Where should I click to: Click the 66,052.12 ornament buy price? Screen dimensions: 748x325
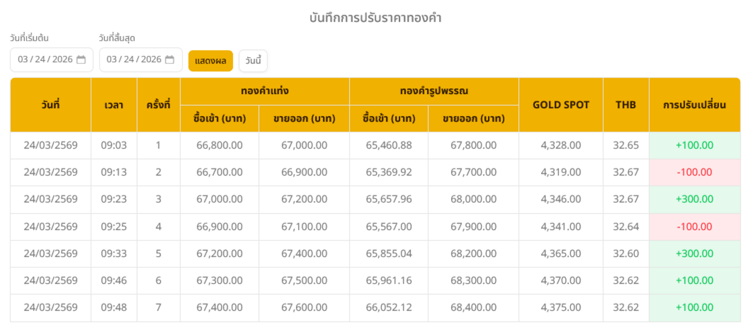389,307
